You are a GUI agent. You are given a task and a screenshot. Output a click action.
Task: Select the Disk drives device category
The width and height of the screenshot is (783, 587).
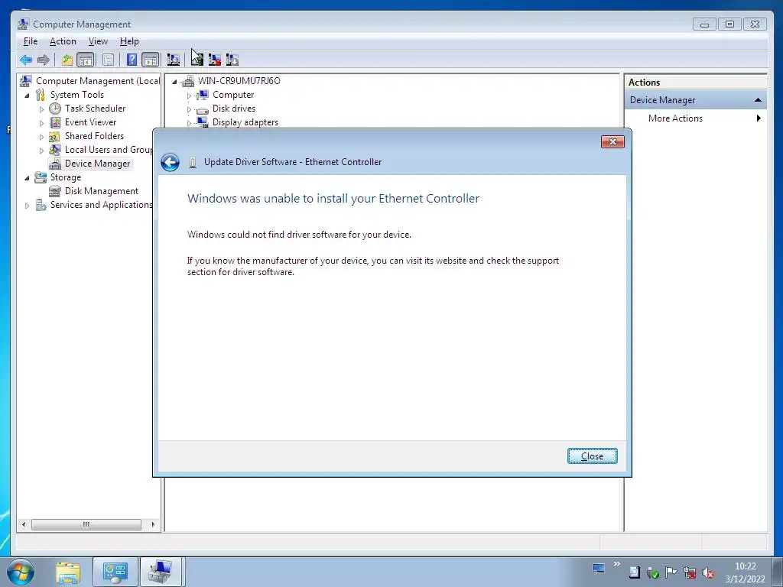[234, 109]
